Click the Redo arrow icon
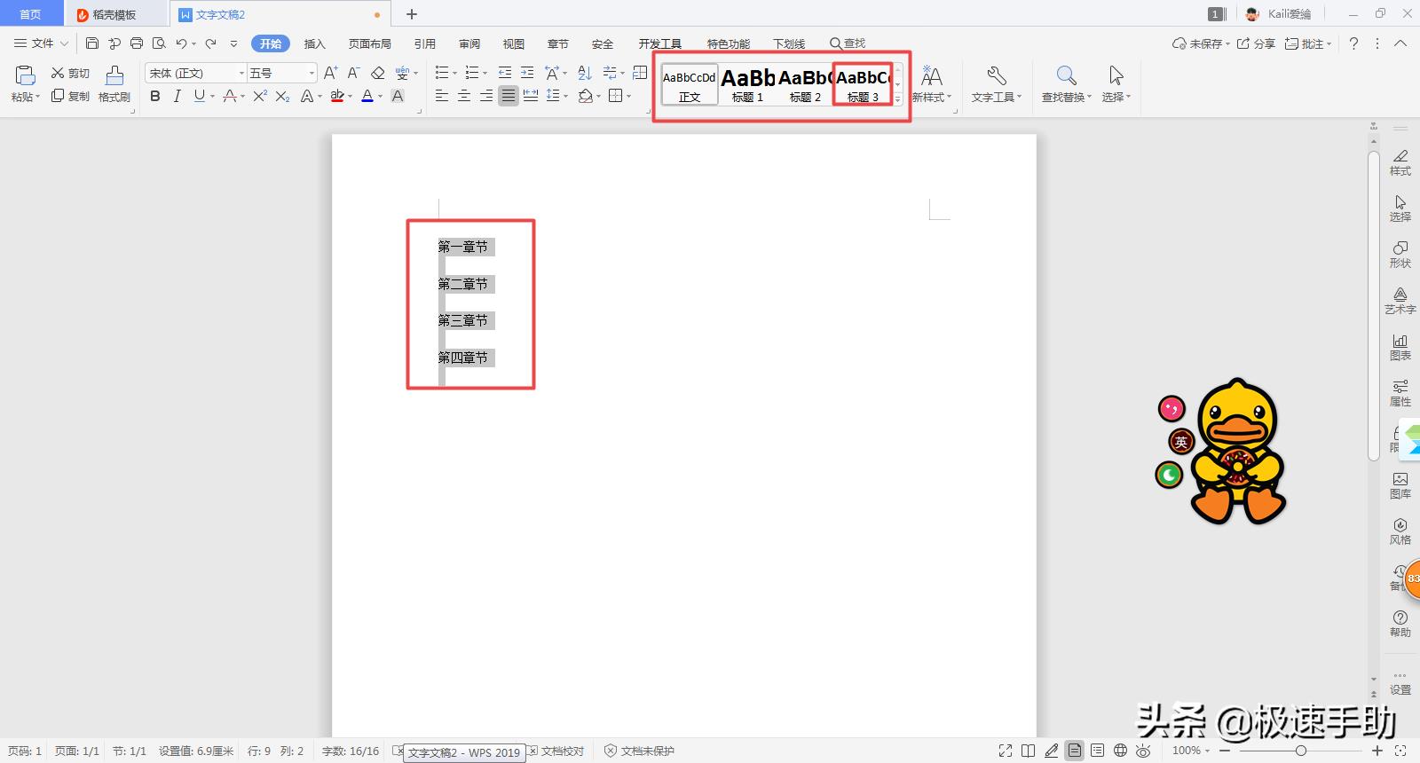This screenshot has height=763, width=1420. (210, 43)
